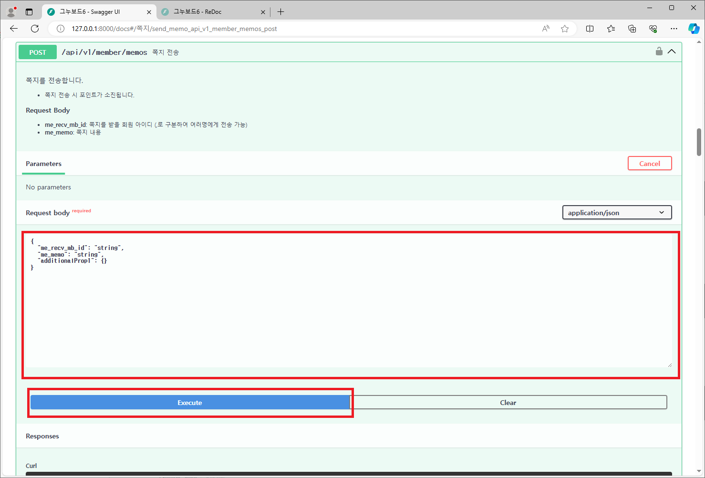
Task: Open browser settings and more menu
Action: (674, 29)
